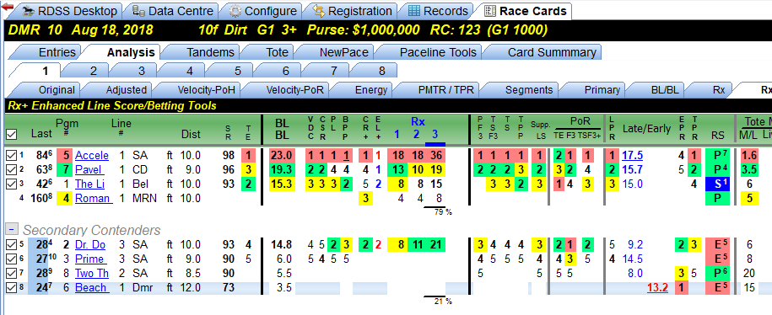
Task: Switch to the Tandems tab
Action: pyautogui.click(x=203, y=52)
